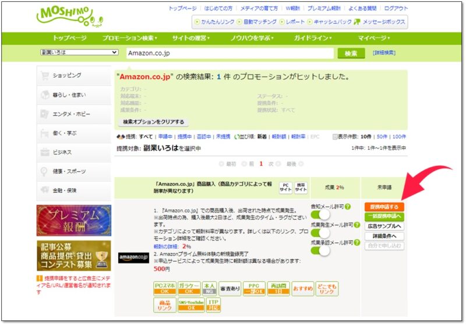466x325 pixels.
Task: Click help icon beside 告知メール許可
Action: [x=348, y=206]
